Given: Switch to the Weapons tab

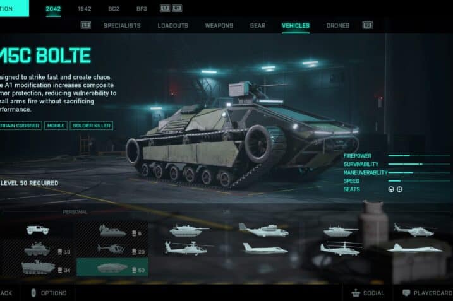Looking at the screenshot, I should point(219,26).
